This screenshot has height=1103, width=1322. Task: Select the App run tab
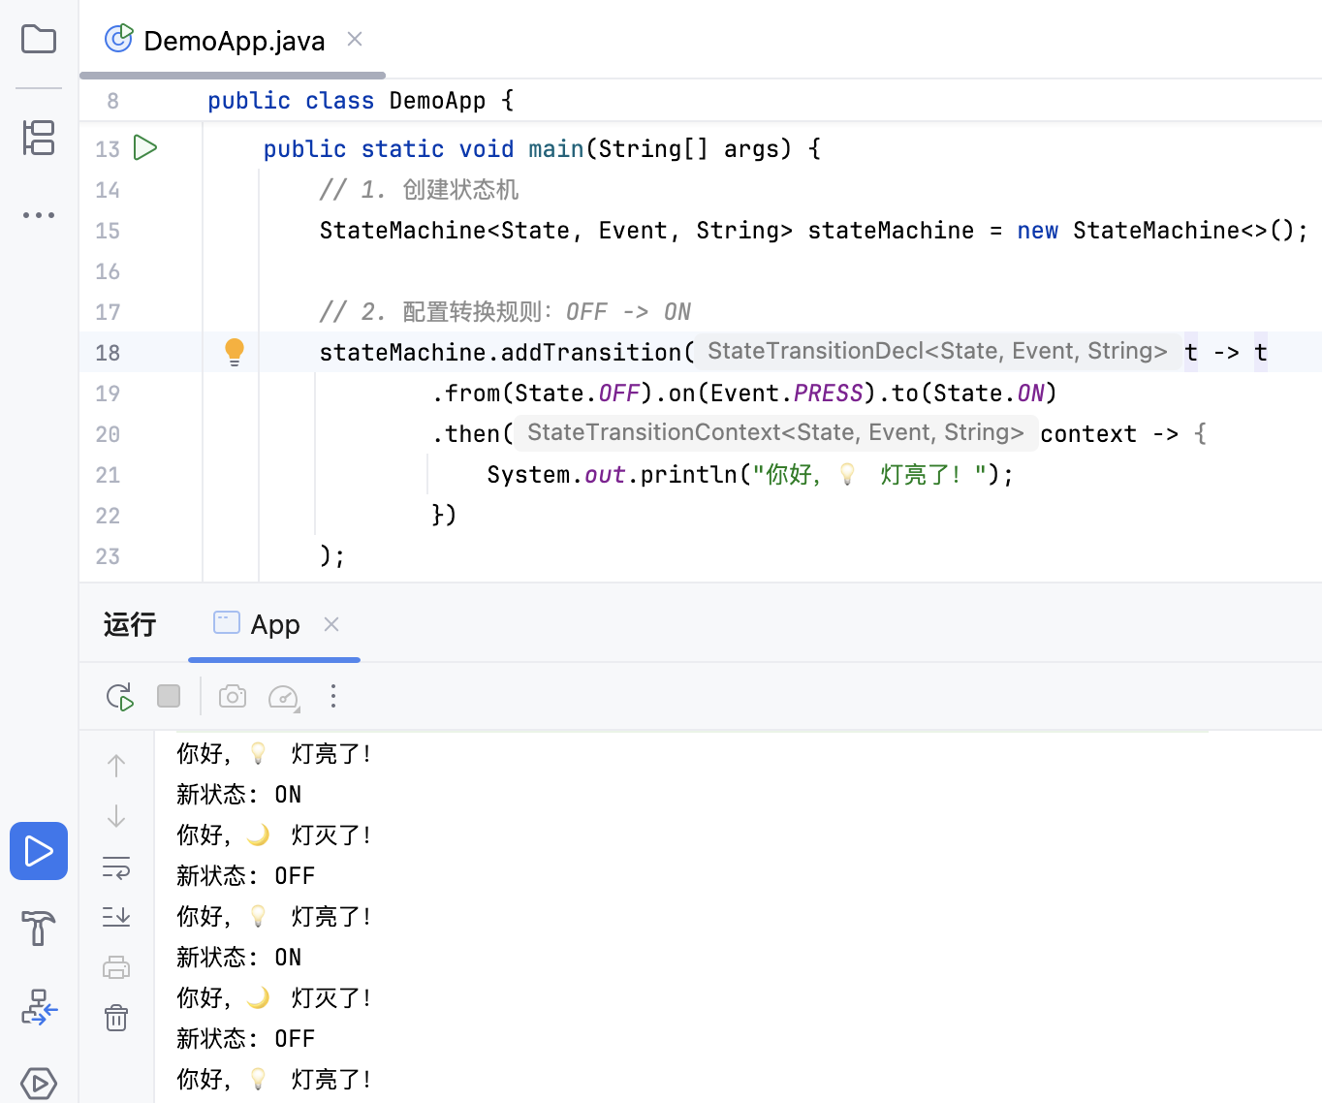[x=274, y=625]
